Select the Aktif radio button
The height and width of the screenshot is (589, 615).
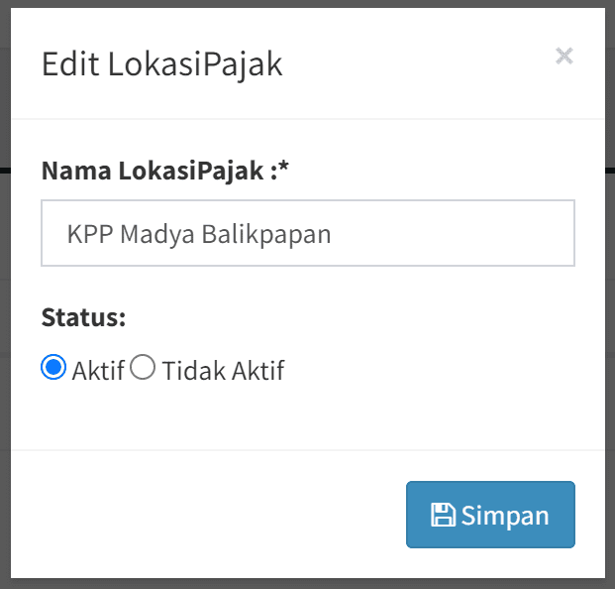tap(53, 368)
